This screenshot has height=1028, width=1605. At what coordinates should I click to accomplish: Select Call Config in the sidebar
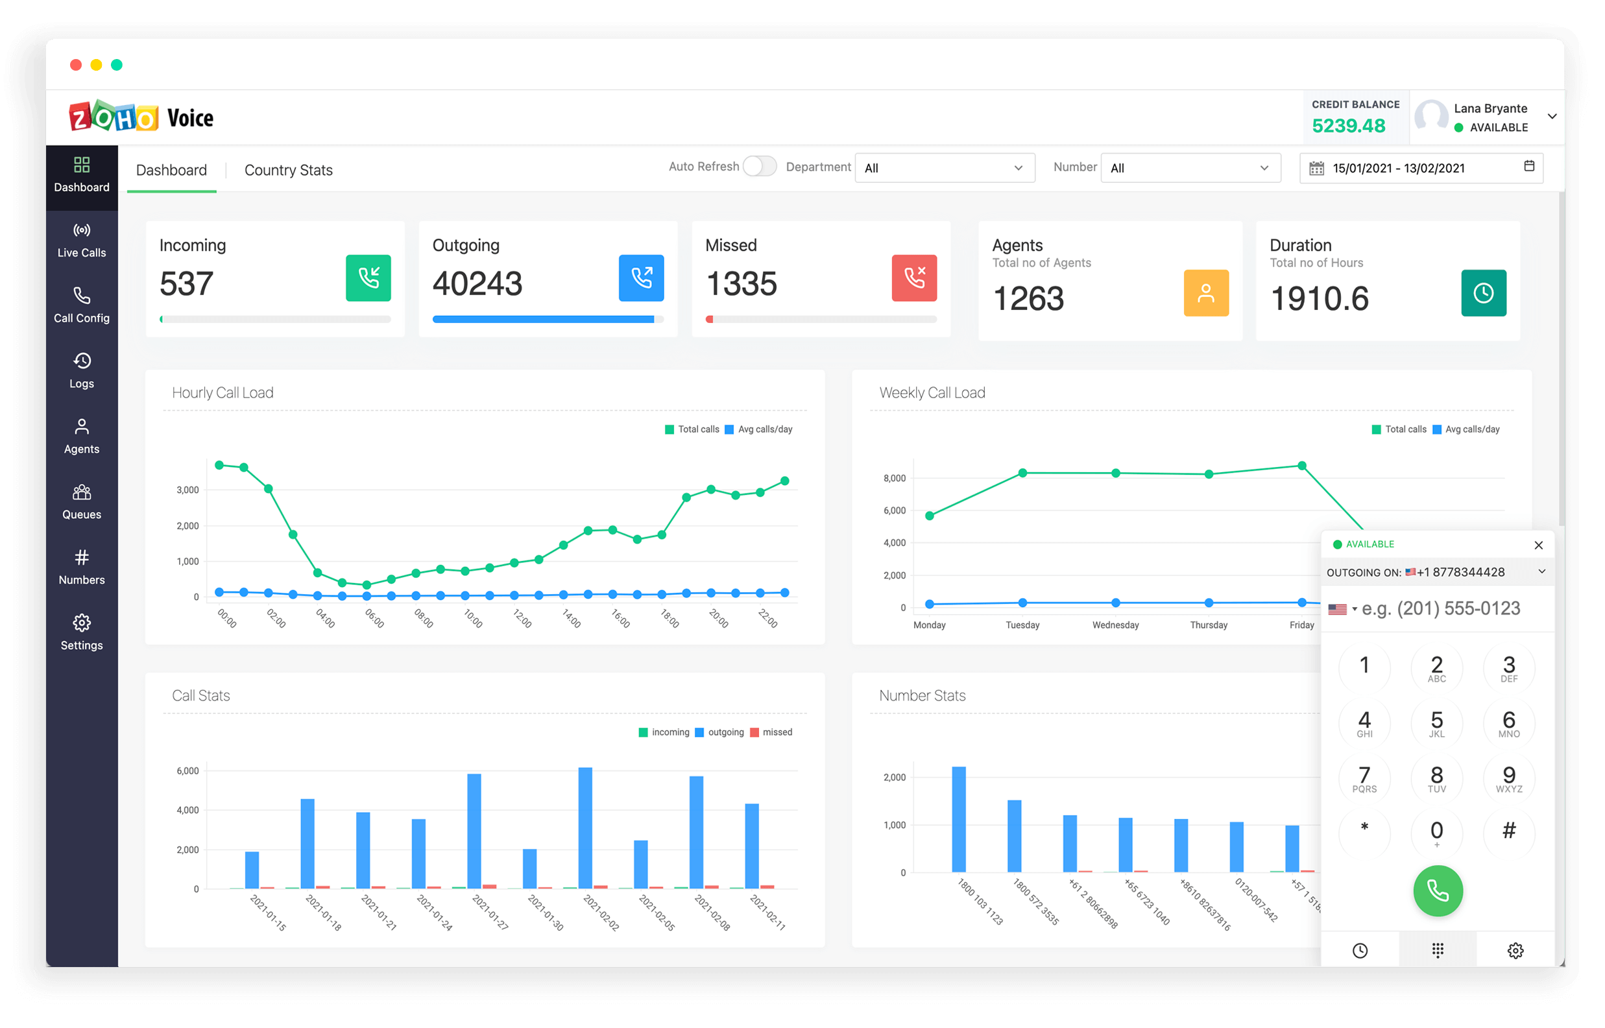point(81,305)
